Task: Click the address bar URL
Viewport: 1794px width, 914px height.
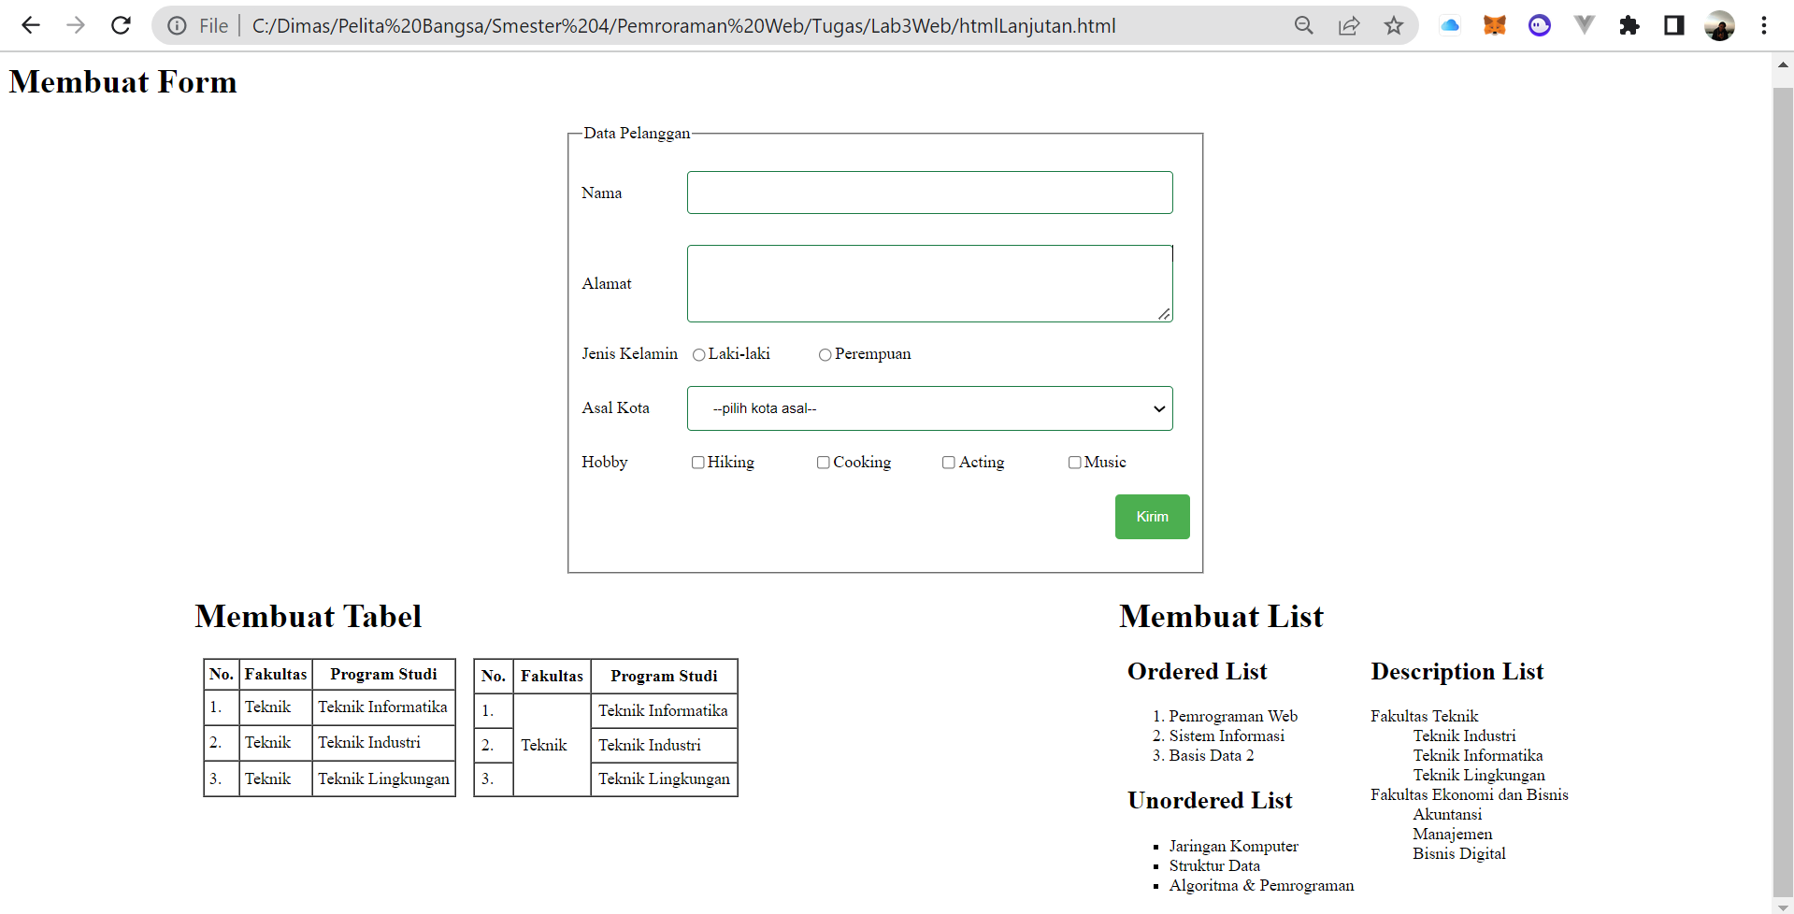Action: point(683,25)
